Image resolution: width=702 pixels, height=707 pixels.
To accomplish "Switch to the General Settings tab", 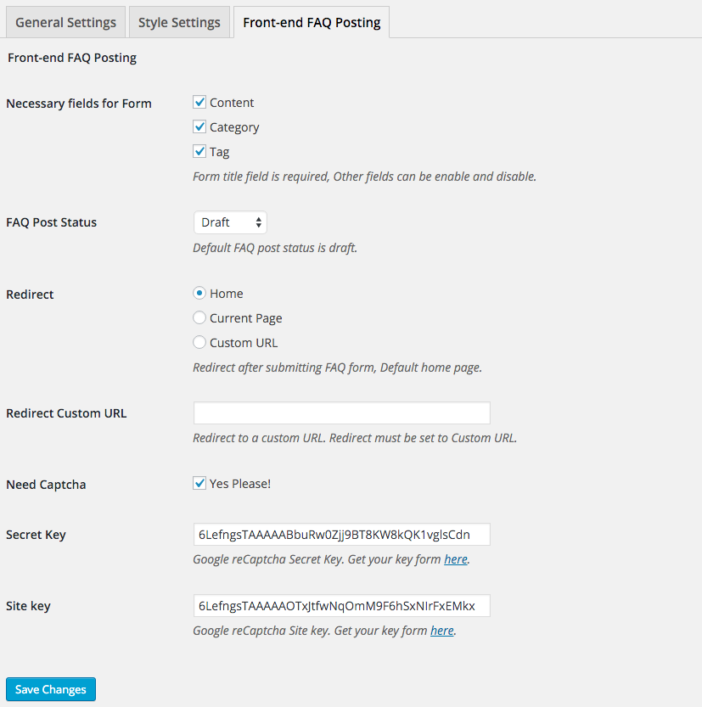I will [65, 23].
